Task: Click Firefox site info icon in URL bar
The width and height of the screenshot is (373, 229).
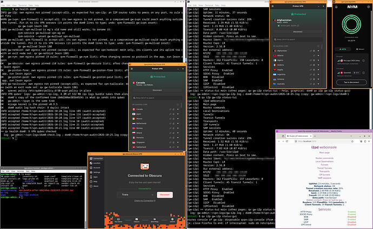Action: click(x=296, y=141)
